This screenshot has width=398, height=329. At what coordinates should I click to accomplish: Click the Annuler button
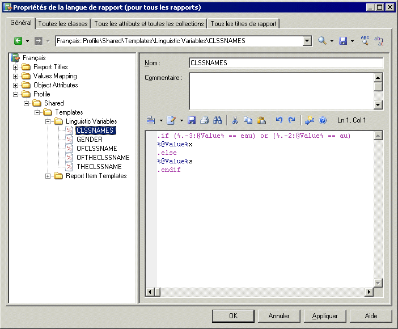[x=279, y=316]
